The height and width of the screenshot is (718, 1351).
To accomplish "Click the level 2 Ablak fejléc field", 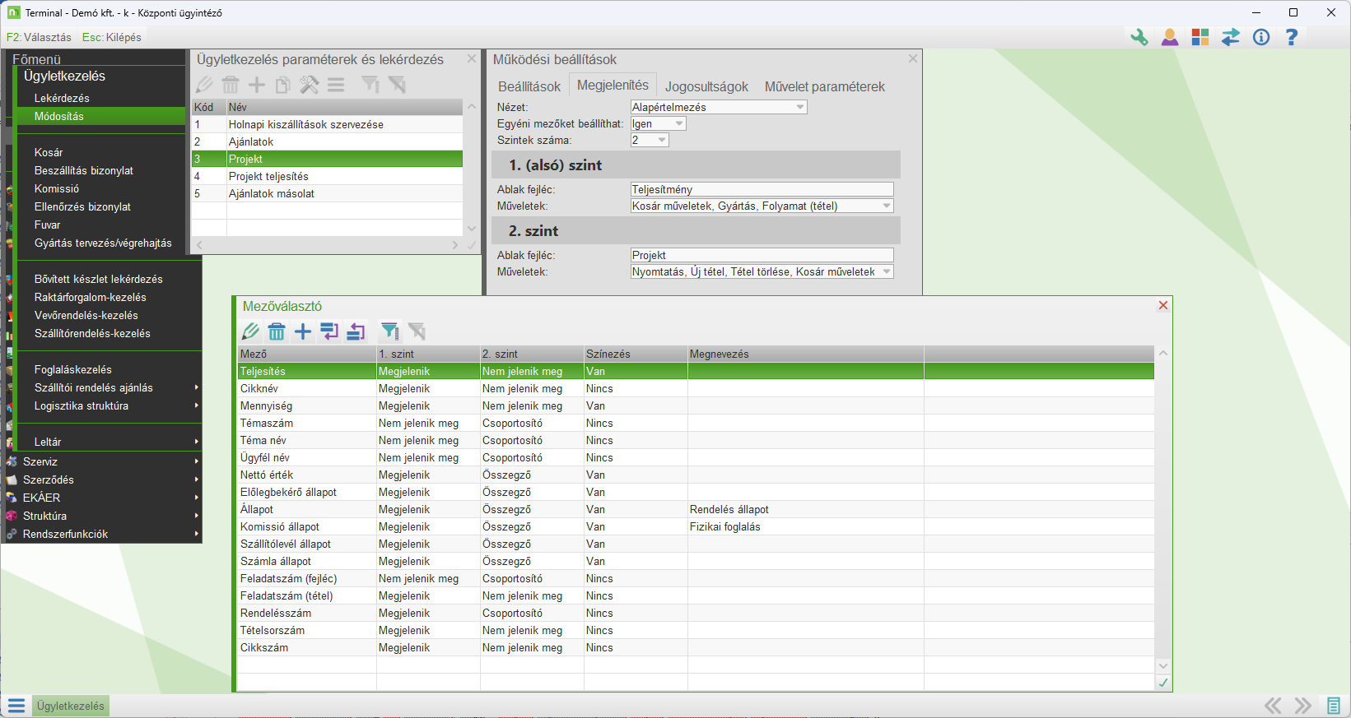I will point(762,255).
